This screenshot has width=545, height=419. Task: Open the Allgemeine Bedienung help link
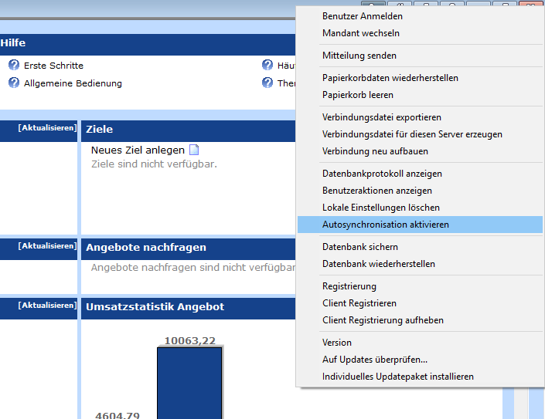click(x=73, y=83)
